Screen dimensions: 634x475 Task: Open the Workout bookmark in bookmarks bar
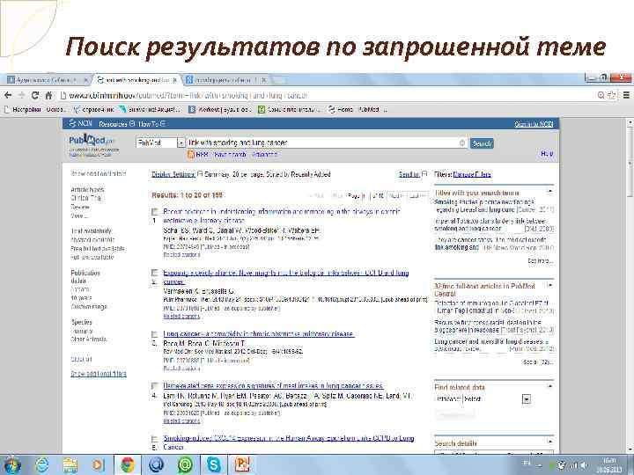pos(220,109)
